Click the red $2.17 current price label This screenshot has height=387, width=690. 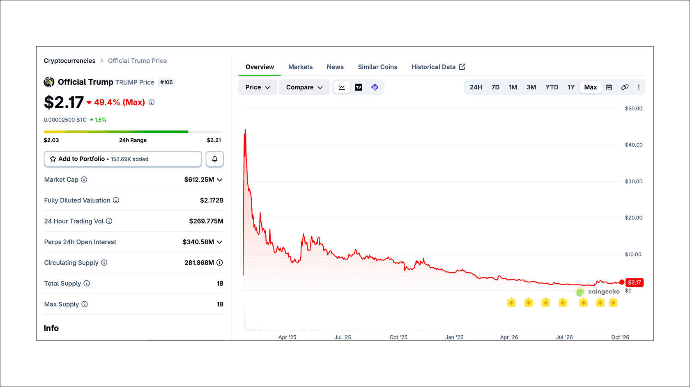click(634, 282)
